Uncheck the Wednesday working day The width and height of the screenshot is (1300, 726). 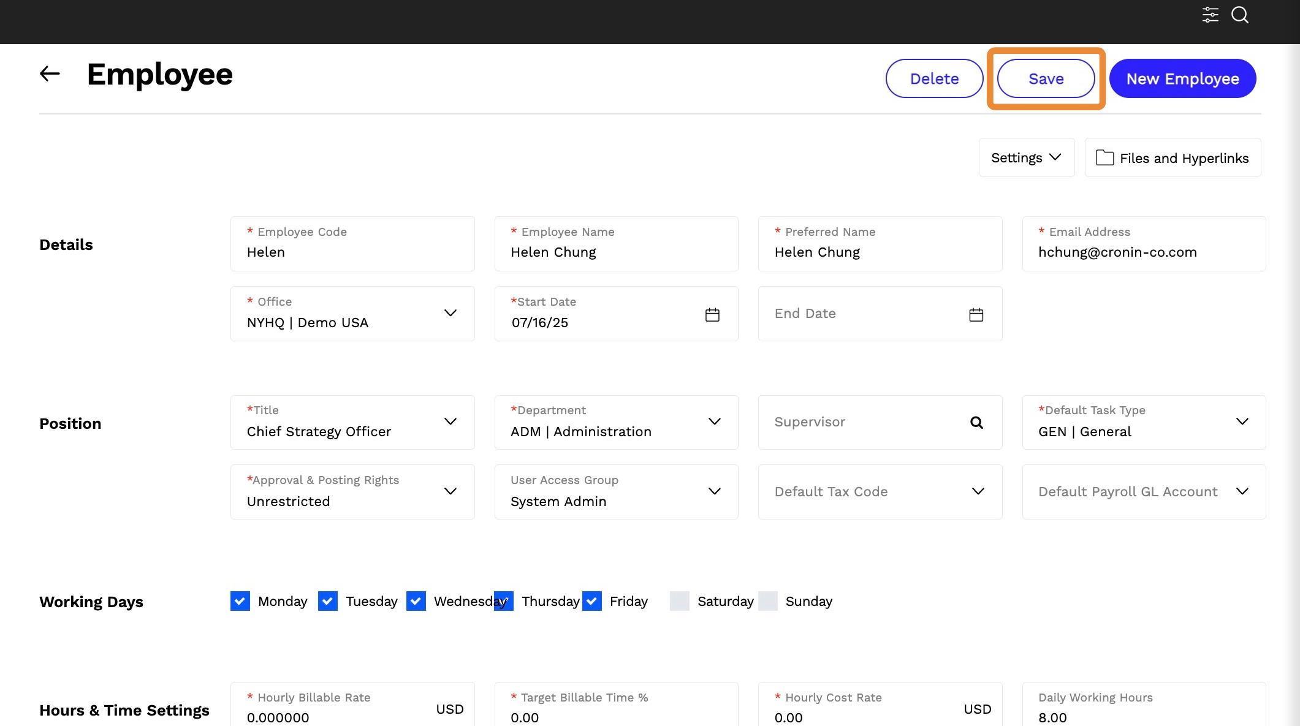[416, 601]
